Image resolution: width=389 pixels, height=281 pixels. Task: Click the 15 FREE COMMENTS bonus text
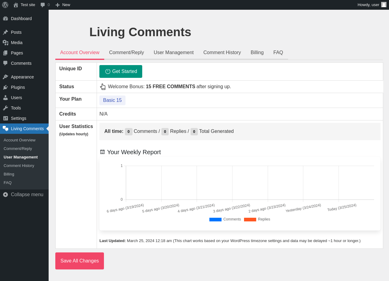[170, 87]
